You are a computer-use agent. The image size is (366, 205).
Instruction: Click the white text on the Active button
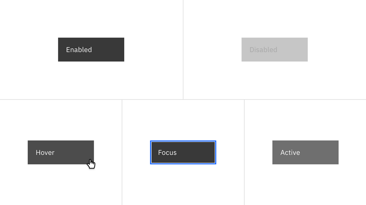click(290, 152)
